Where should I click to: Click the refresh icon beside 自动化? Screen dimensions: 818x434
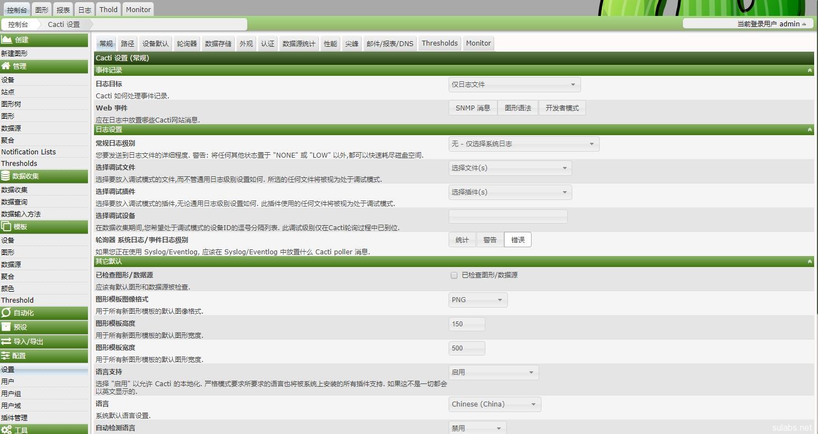[x=6, y=313]
